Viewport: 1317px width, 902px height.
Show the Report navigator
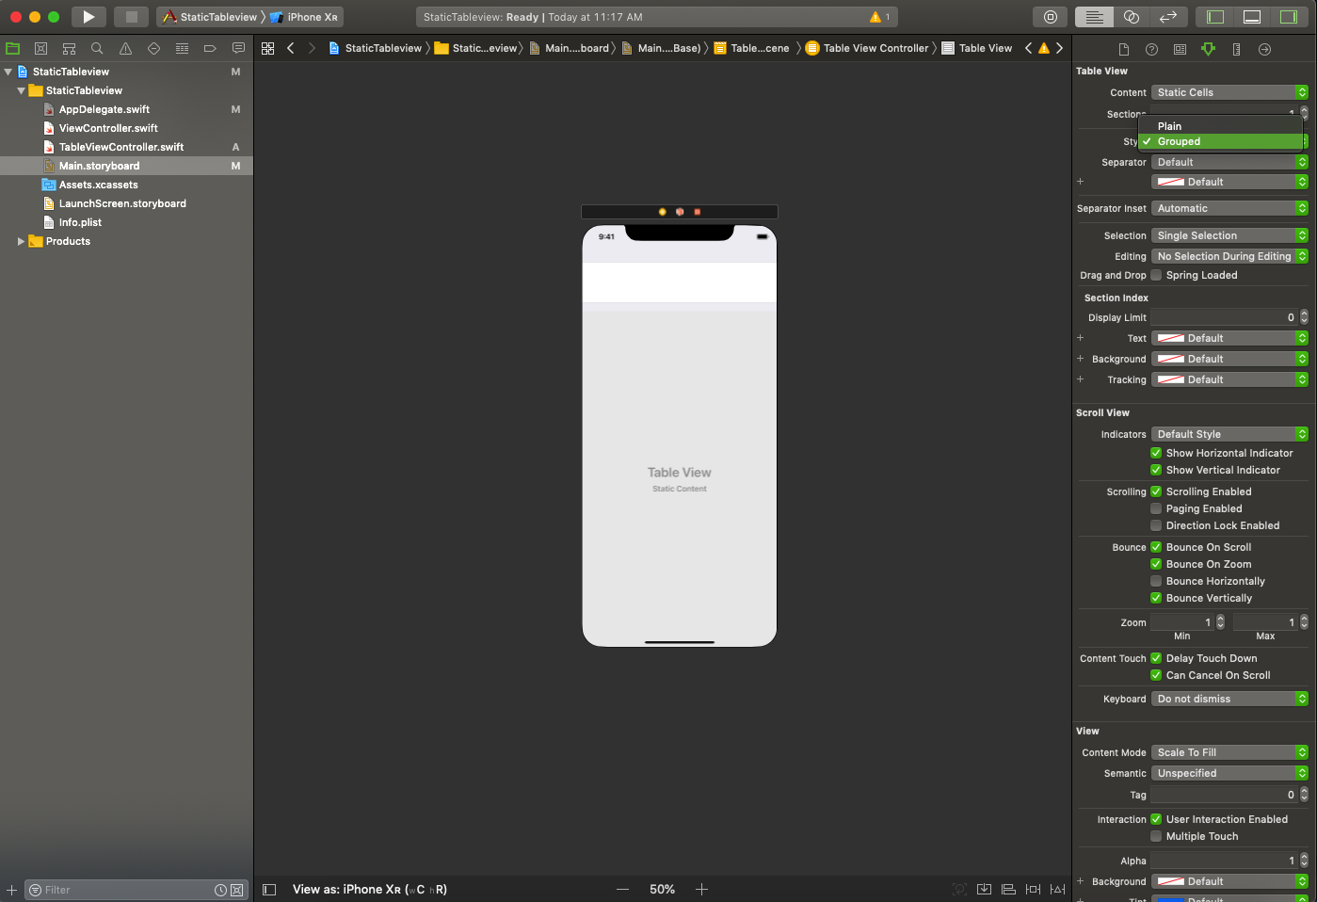(238, 48)
